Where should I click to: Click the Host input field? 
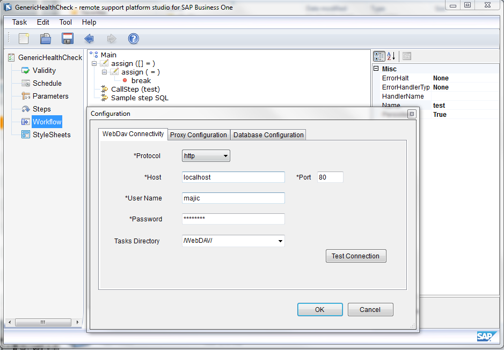pyautogui.click(x=233, y=177)
